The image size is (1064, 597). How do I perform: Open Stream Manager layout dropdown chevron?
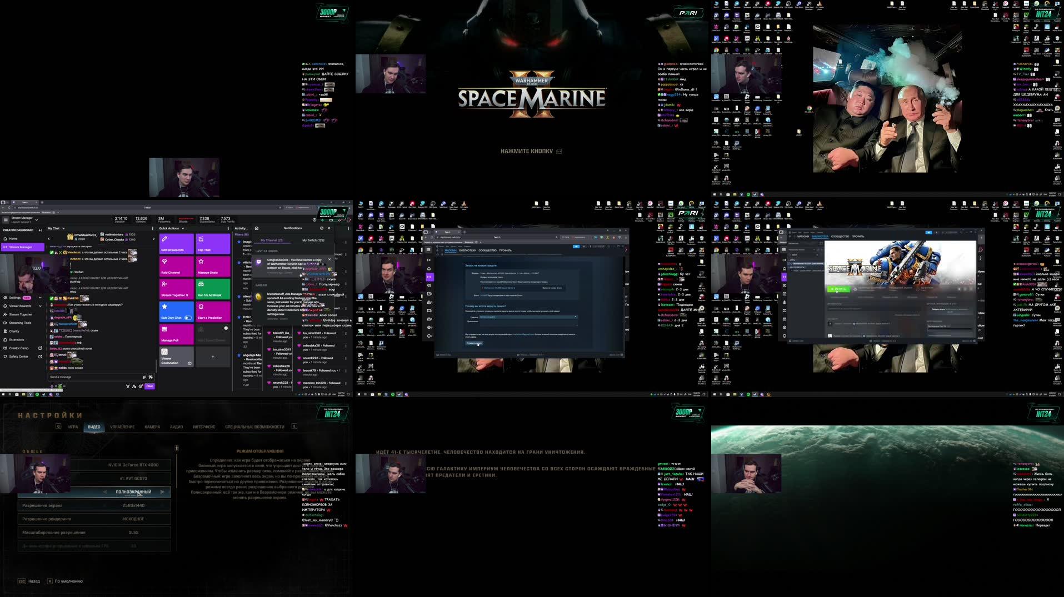point(37,219)
